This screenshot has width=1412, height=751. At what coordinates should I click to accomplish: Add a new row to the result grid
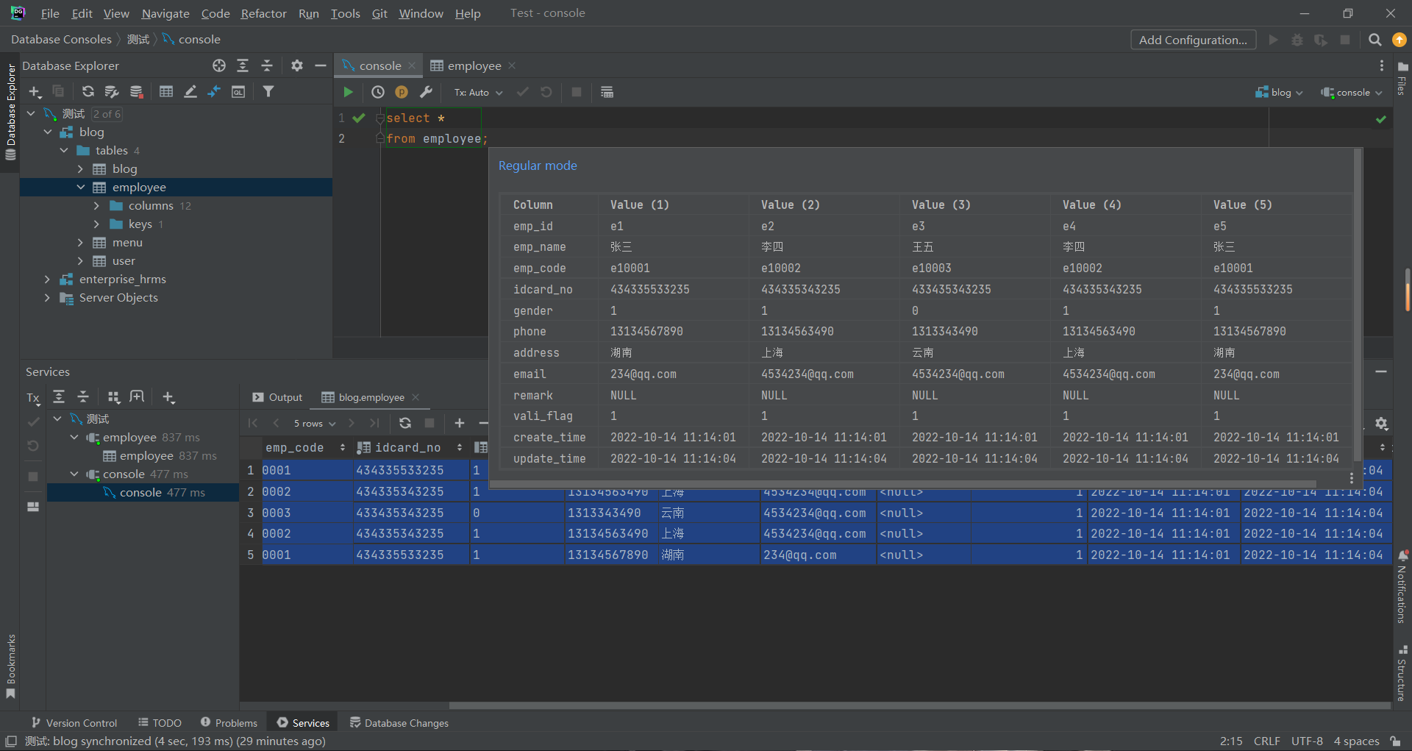tap(460, 423)
